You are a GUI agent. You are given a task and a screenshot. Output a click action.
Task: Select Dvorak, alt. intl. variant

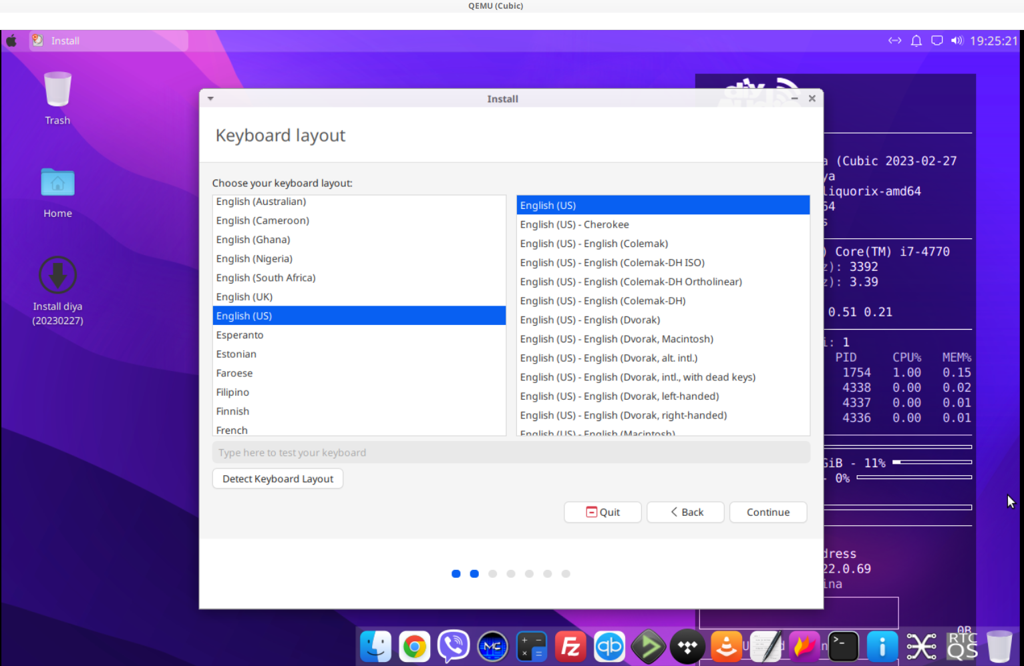663,358
